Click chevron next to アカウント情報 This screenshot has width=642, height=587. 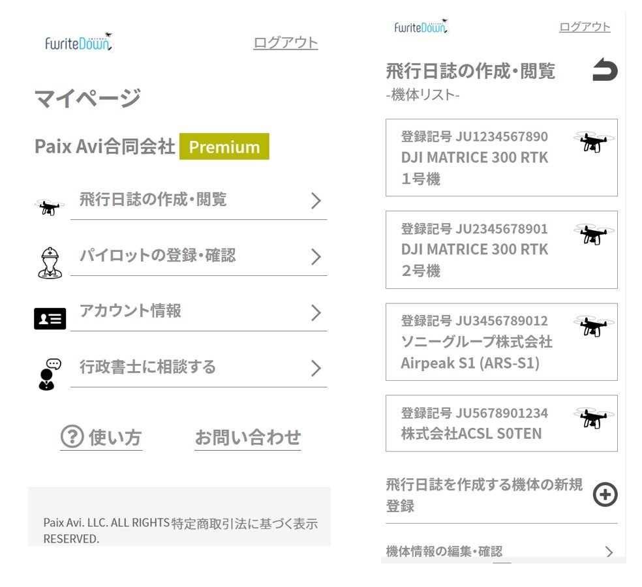[316, 312]
